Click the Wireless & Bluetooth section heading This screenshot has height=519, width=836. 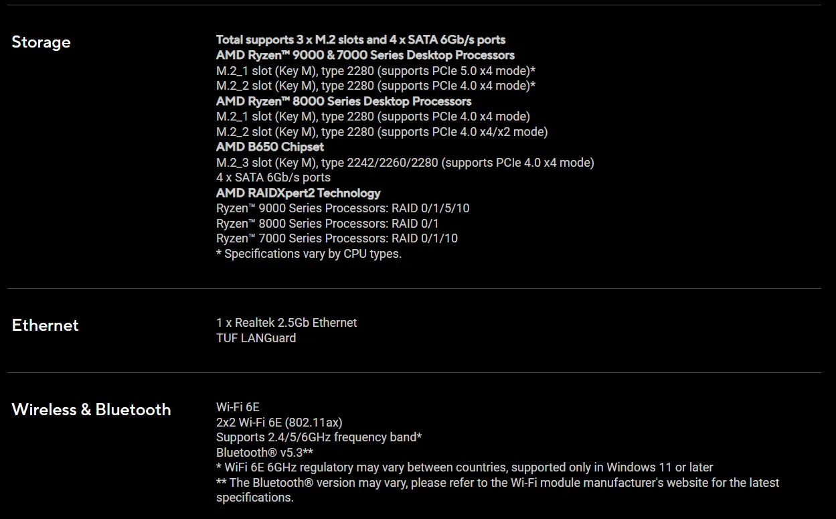point(91,410)
